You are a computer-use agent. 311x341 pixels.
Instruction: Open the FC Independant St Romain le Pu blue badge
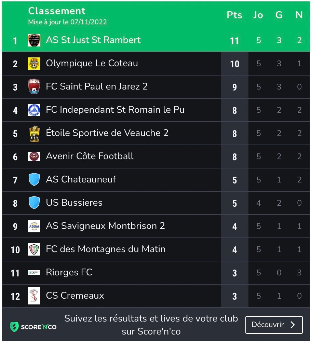pos(34,110)
